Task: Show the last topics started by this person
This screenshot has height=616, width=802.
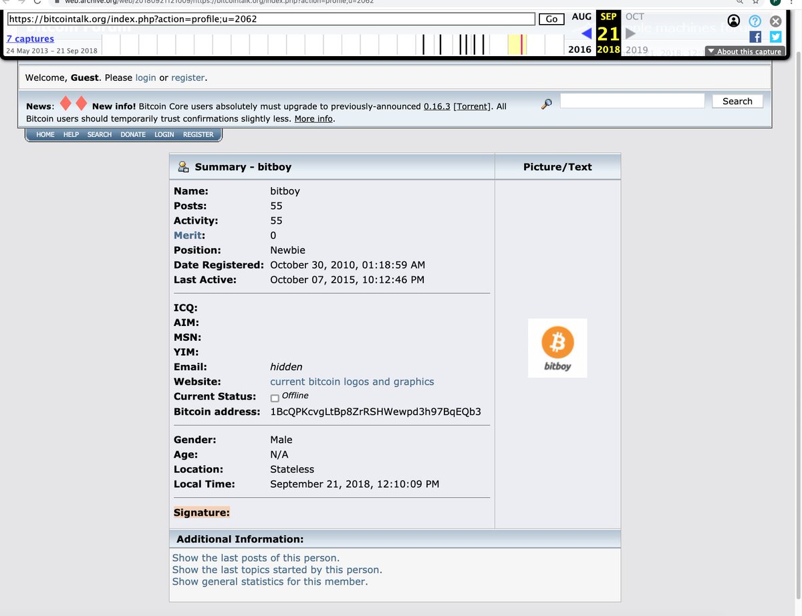Action: (277, 570)
